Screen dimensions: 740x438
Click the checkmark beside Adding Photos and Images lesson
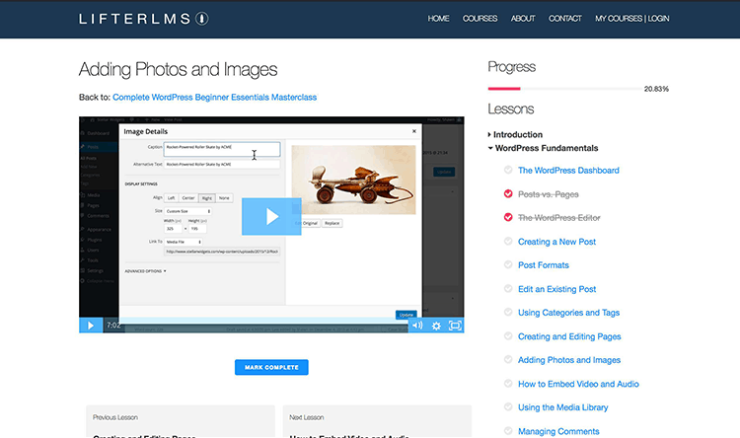pos(508,360)
